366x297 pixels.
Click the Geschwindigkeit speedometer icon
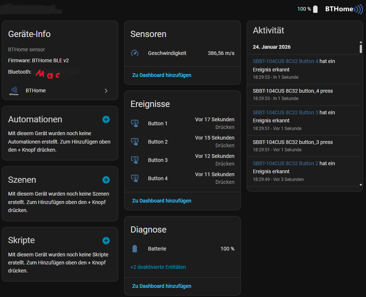pyautogui.click(x=135, y=53)
